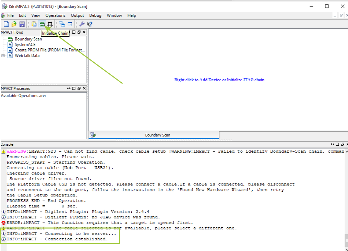This screenshot has width=348, height=251.
Task: Float the iMPACT Processes panel
Action: coord(79,88)
